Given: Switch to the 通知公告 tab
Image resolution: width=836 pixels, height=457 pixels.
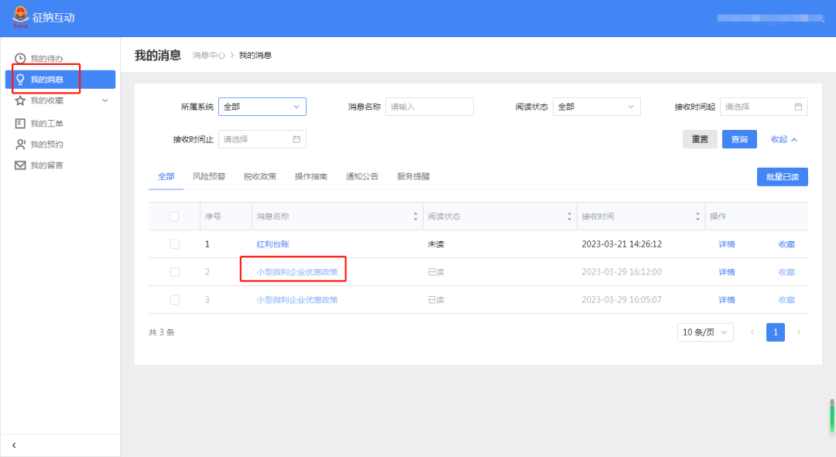Looking at the screenshot, I should (362, 176).
